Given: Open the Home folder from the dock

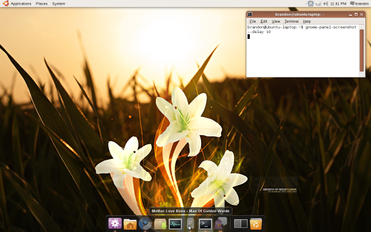Looking at the screenshot, I should tap(130, 224).
